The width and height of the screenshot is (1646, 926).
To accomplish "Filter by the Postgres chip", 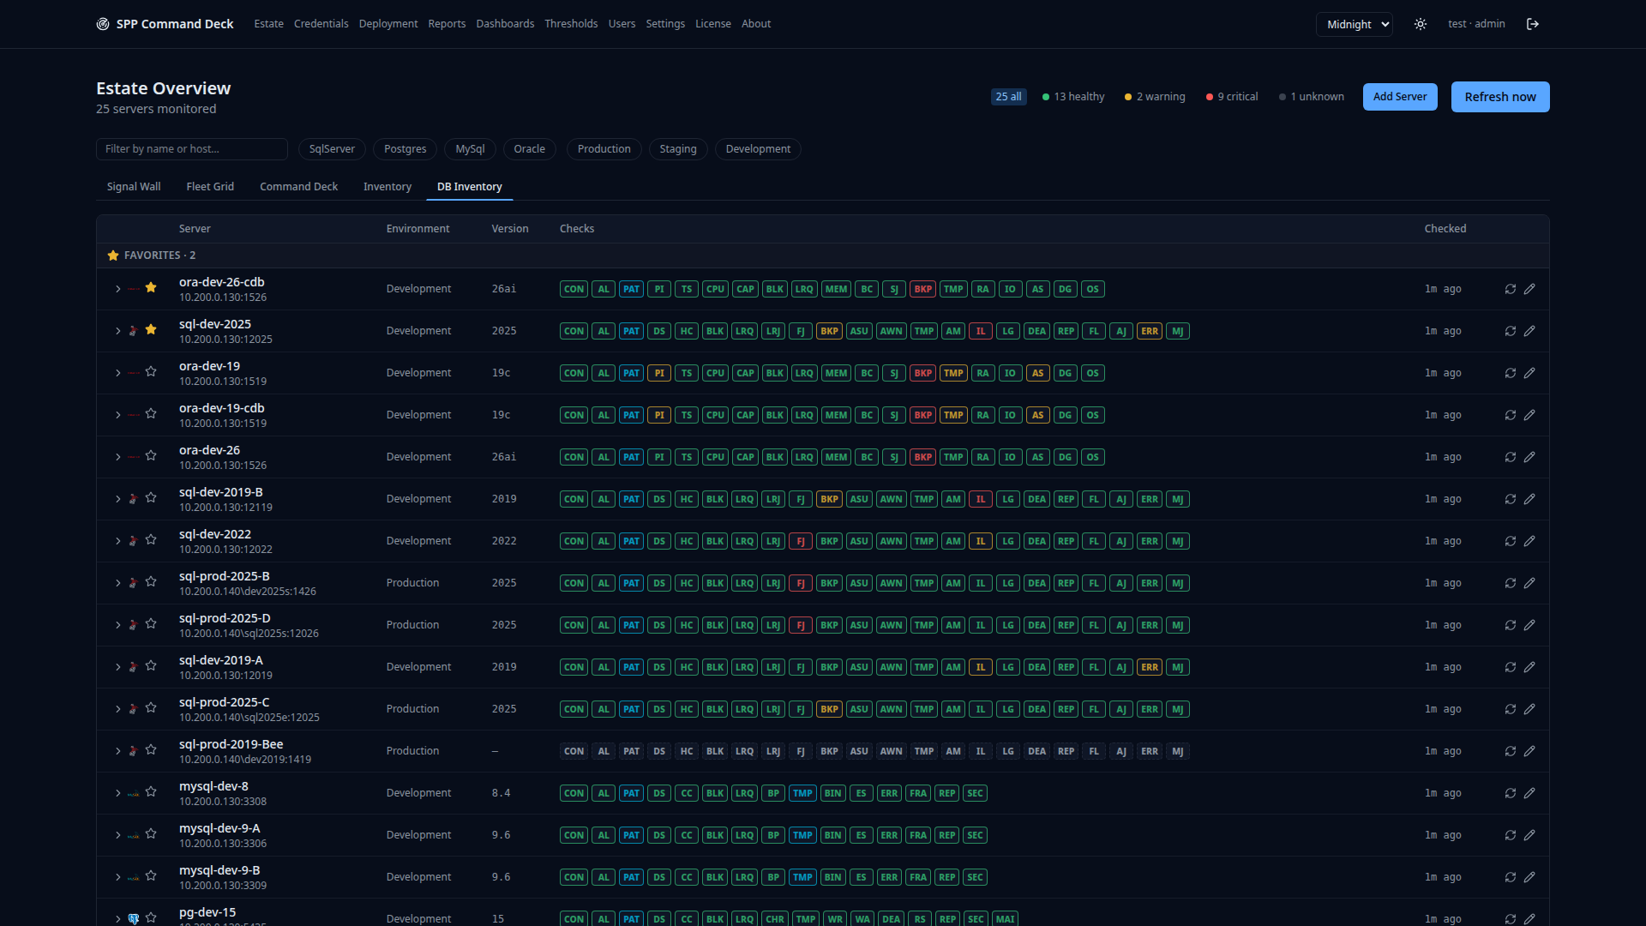I will [405, 149].
